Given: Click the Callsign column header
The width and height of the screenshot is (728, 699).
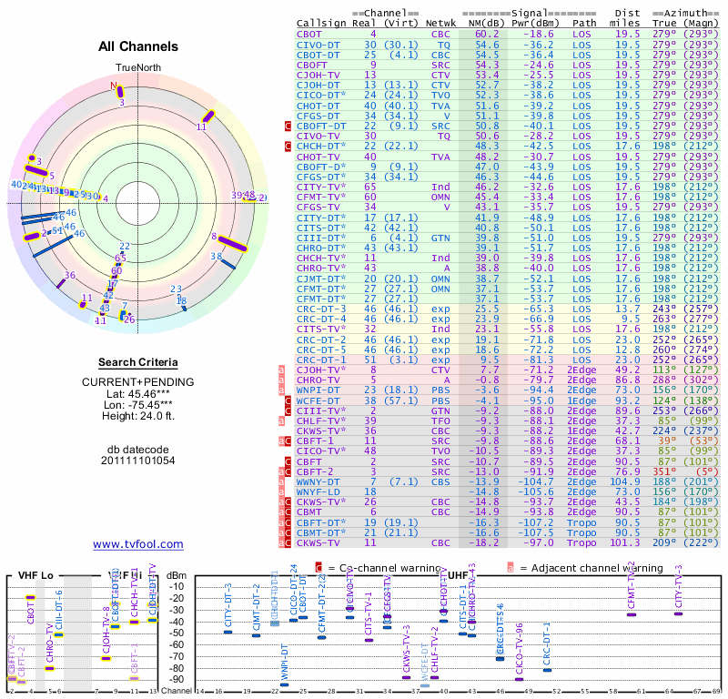Looking at the screenshot, I should (x=318, y=23).
